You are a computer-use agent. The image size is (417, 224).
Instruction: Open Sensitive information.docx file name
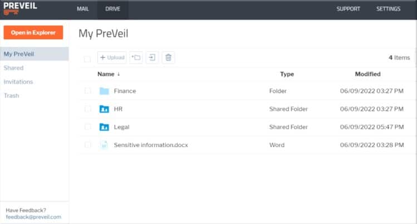151,145
